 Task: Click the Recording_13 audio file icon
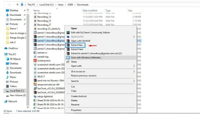pyautogui.click(x=35, y=17)
